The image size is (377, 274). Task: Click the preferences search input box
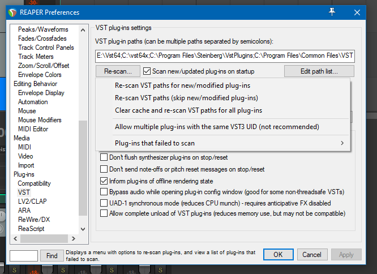(24, 255)
